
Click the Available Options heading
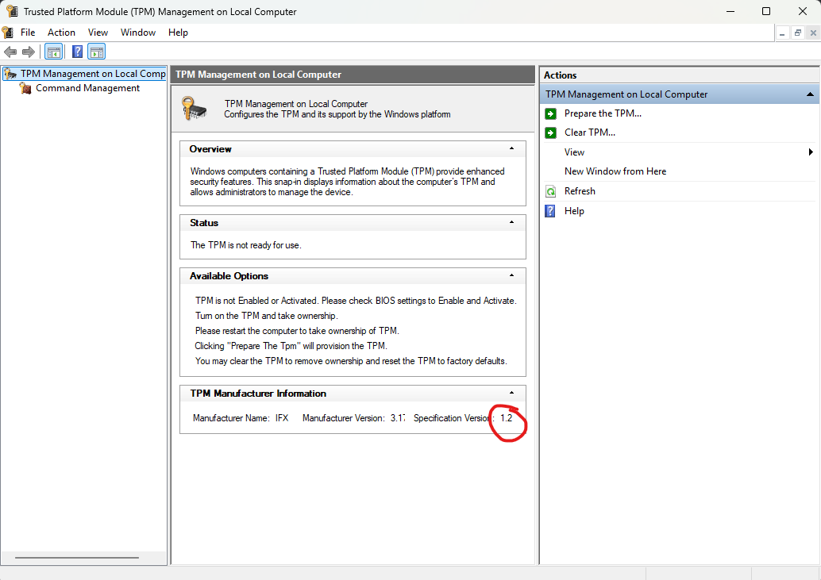click(x=229, y=276)
